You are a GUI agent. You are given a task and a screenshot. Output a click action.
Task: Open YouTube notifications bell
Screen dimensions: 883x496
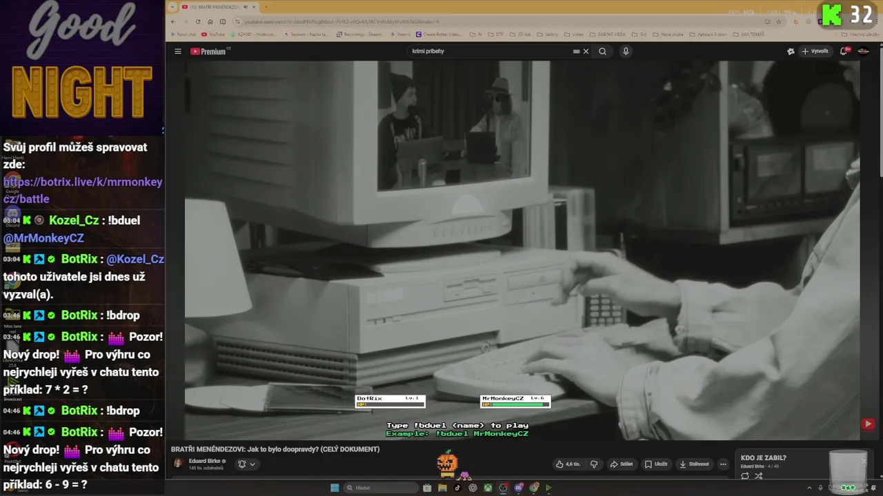[844, 51]
